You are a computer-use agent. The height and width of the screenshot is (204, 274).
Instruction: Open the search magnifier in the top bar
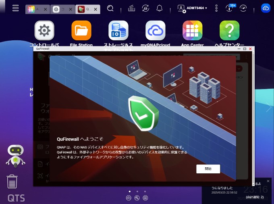coord(110,8)
